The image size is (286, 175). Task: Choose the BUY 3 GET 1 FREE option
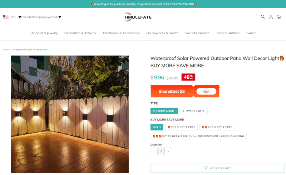coord(182,127)
